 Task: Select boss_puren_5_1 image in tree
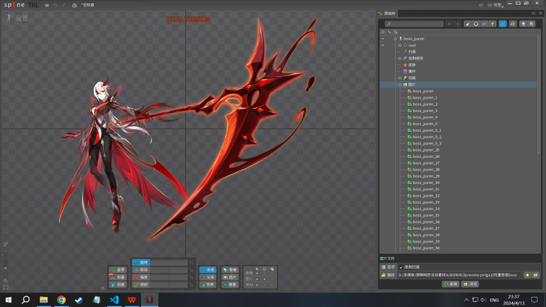coord(427,130)
